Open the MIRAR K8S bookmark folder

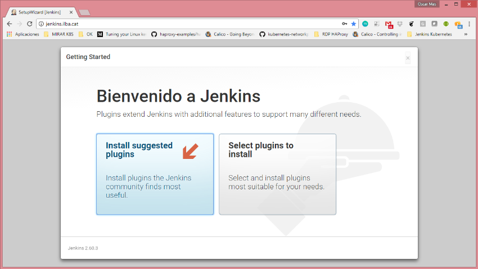click(x=58, y=34)
